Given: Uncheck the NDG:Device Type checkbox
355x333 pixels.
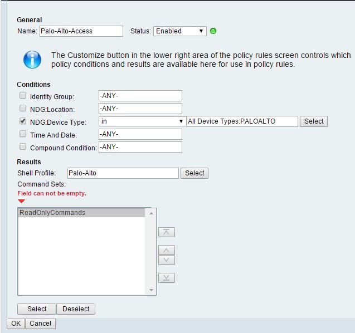Looking at the screenshot, I should point(23,121).
